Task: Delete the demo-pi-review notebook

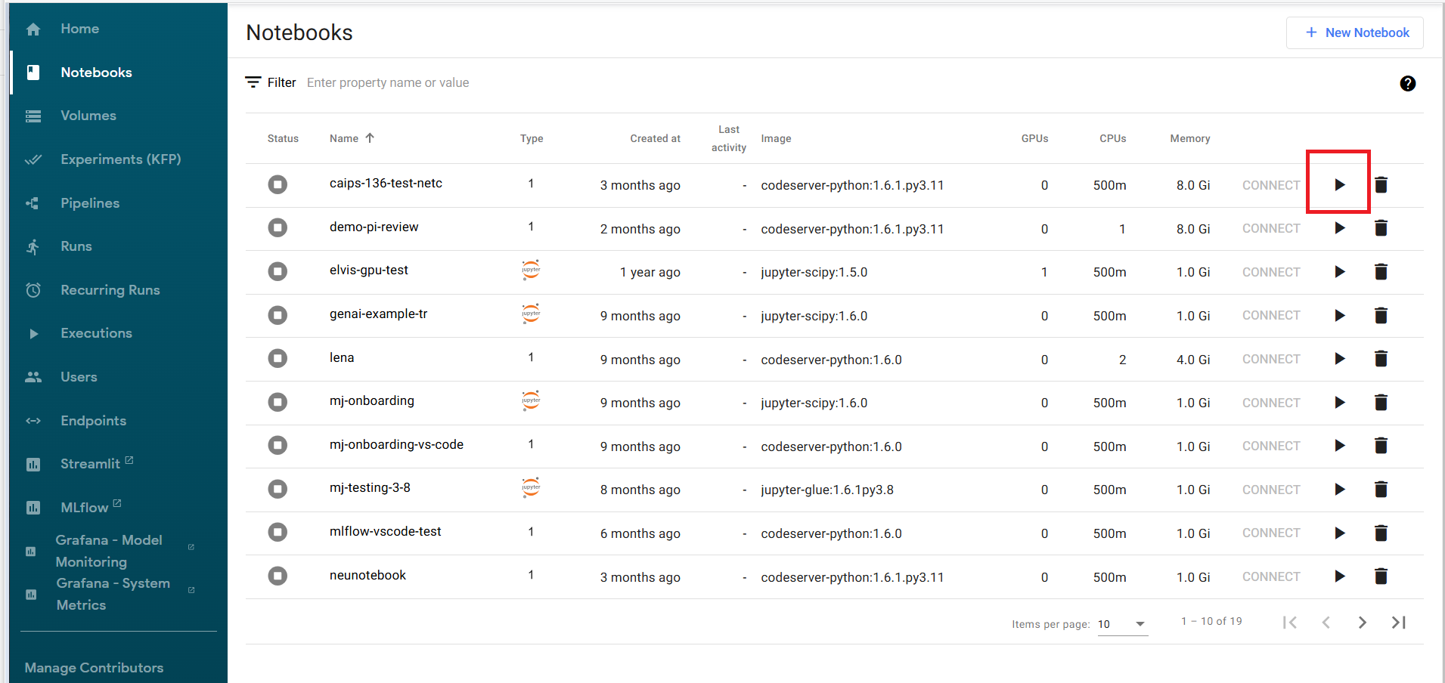Action: coord(1381,228)
